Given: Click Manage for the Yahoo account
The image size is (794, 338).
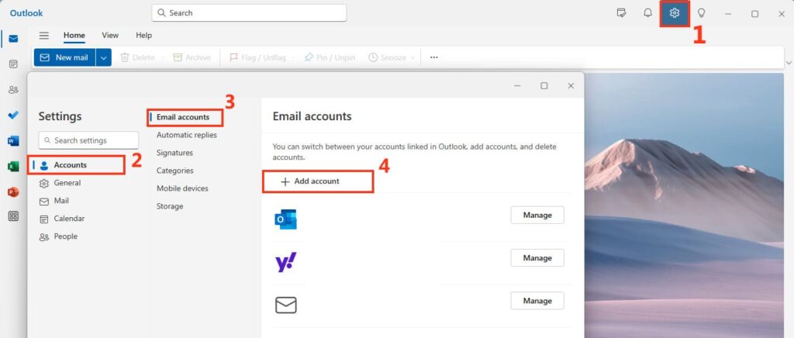Looking at the screenshot, I should pyautogui.click(x=537, y=258).
